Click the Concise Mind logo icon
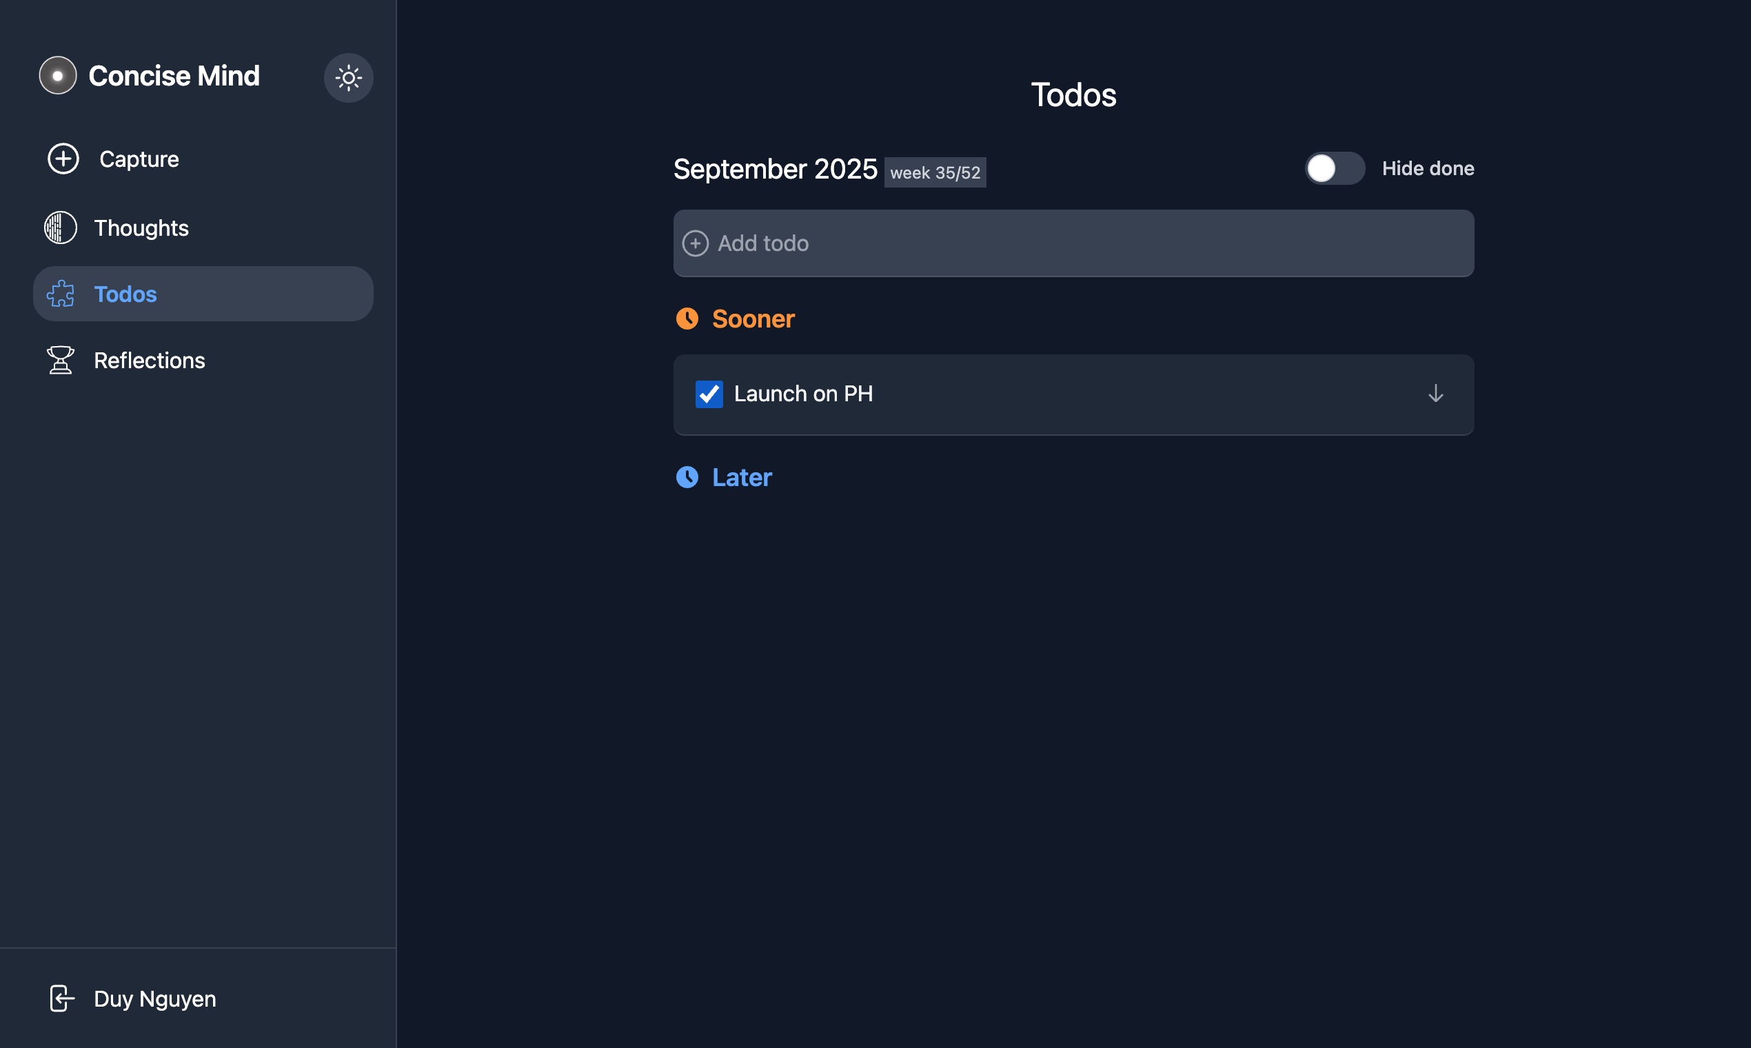This screenshot has height=1048, width=1751. pos(58,76)
